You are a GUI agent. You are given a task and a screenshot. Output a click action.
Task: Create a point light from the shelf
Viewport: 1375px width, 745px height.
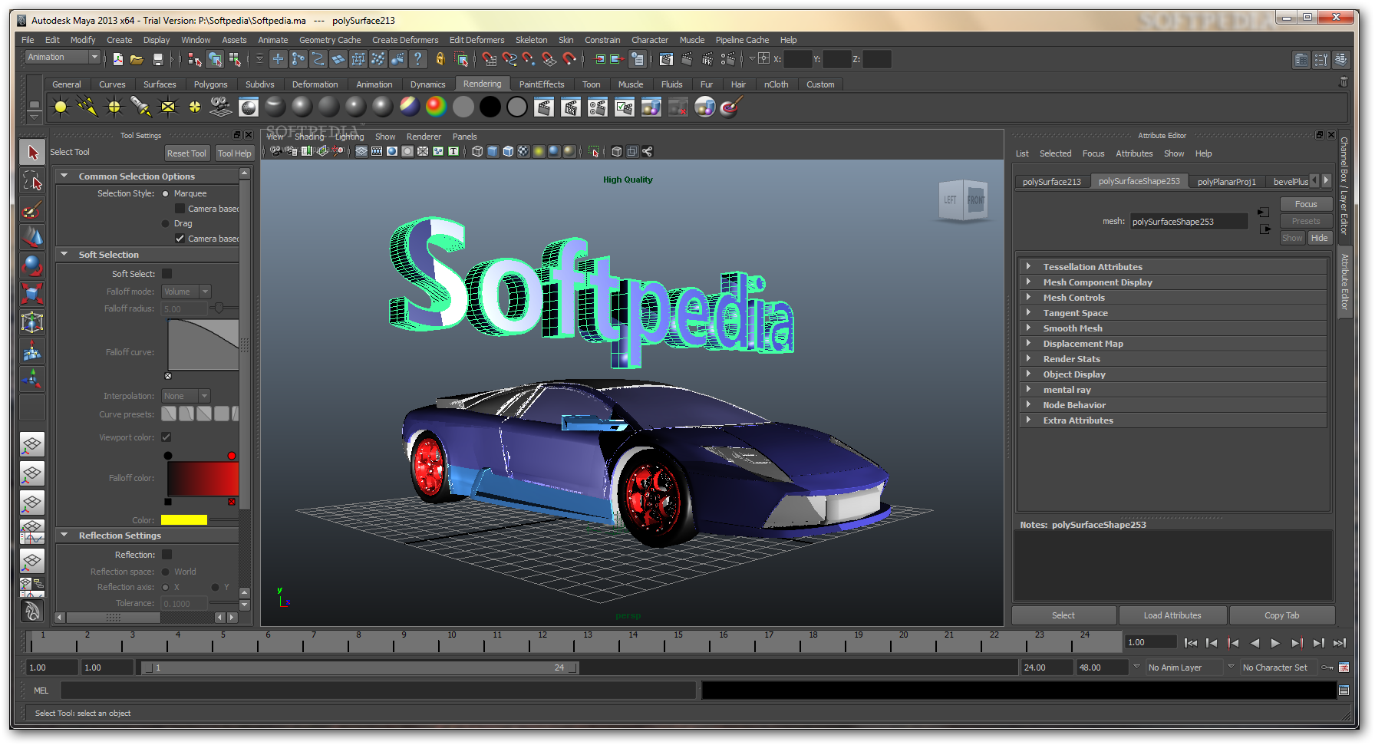point(114,107)
